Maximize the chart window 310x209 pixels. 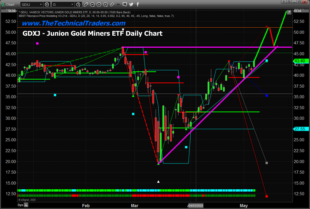299,2
